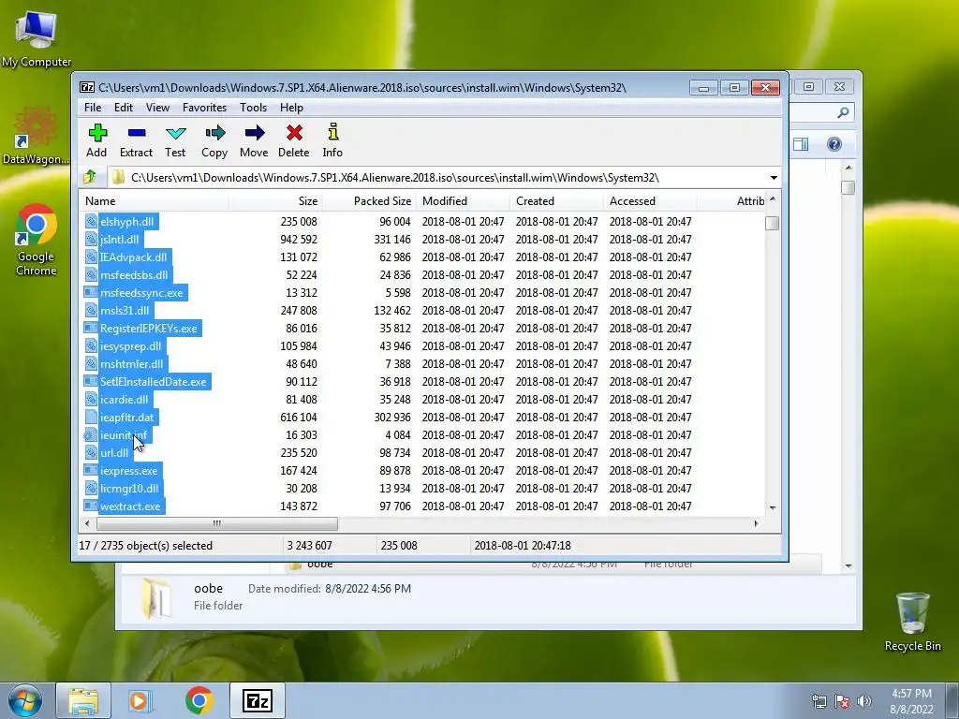
Task: Select the msfeedssync.exe file icon
Action: point(91,292)
